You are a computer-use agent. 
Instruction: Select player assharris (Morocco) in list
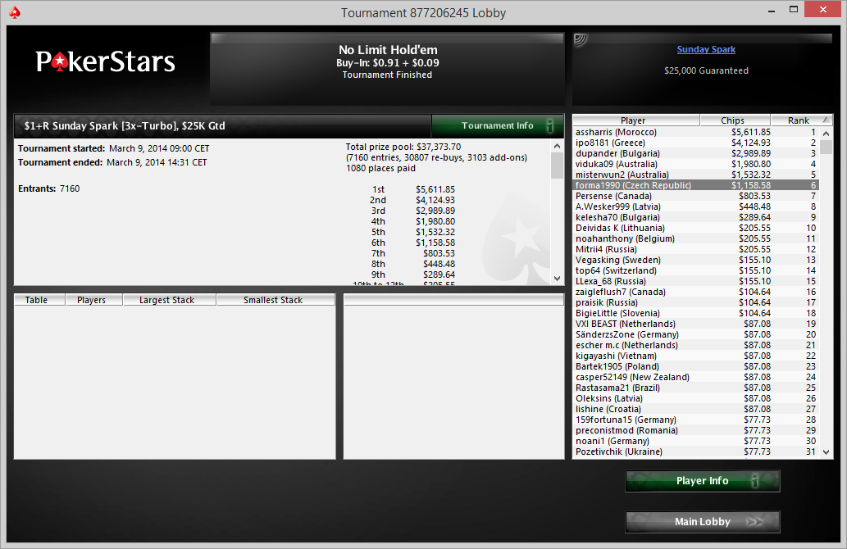click(x=696, y=132)
